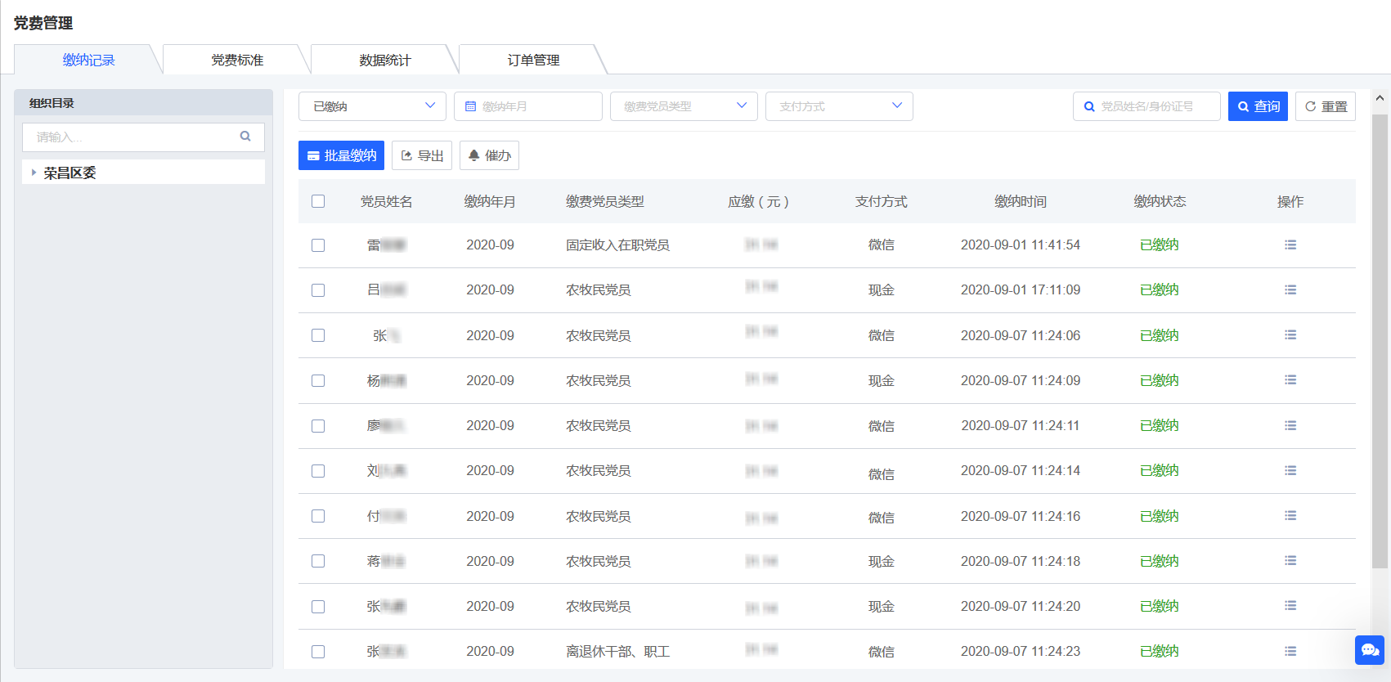1391x682 pixels.
Task: Toggle the select-all checkbox in table header
Action: point(318,201)
